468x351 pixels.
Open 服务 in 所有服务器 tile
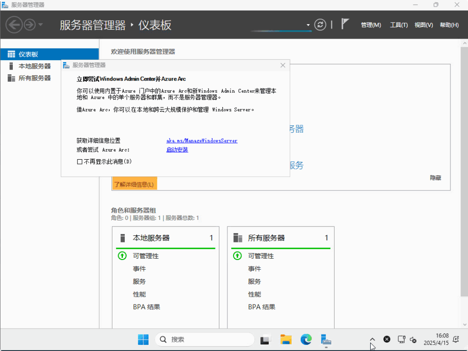click(x=255, y=282)
